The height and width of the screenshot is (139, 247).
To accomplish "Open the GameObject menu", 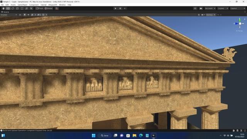I will (x=22, y=5).
